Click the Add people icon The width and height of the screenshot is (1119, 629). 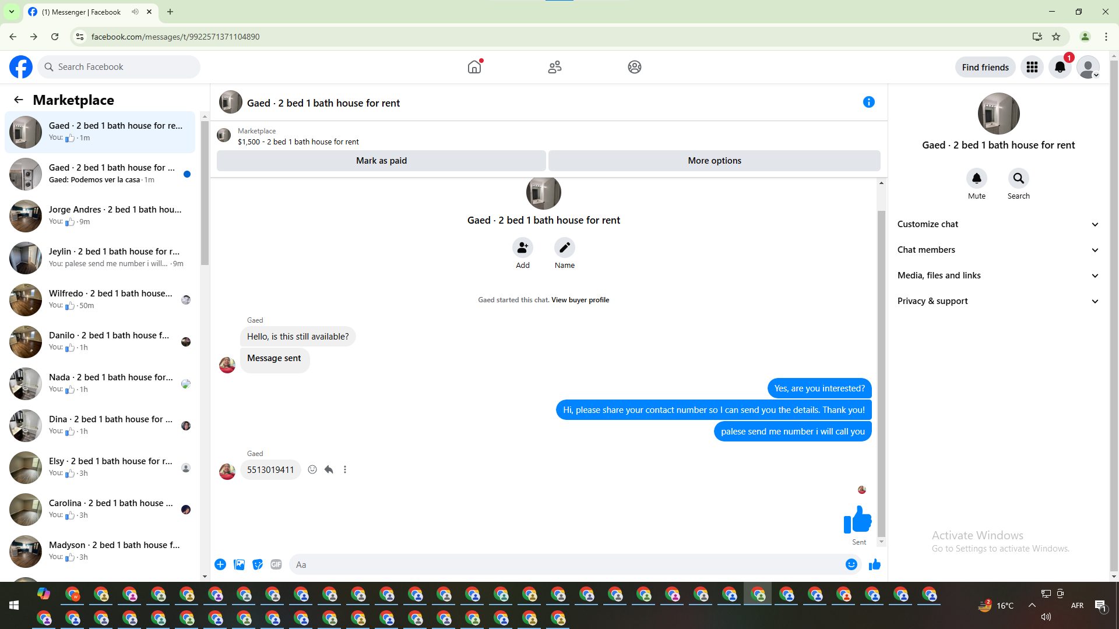tap(522, 248)
